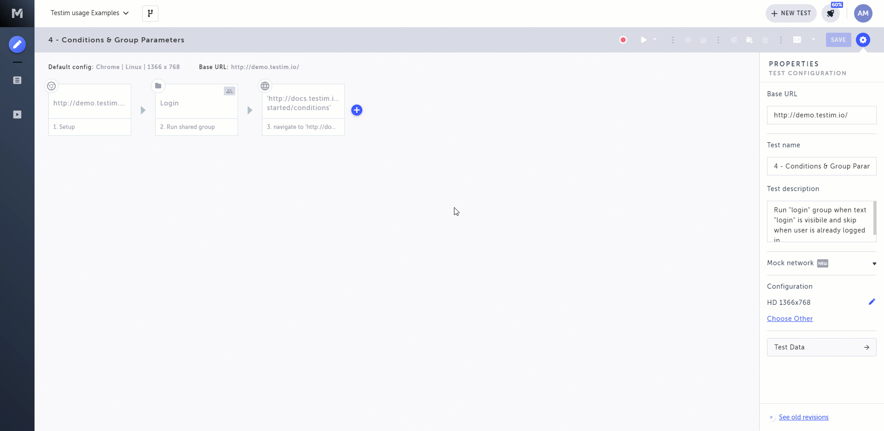
Task: Start recording with the red record button
Action: 623,40
